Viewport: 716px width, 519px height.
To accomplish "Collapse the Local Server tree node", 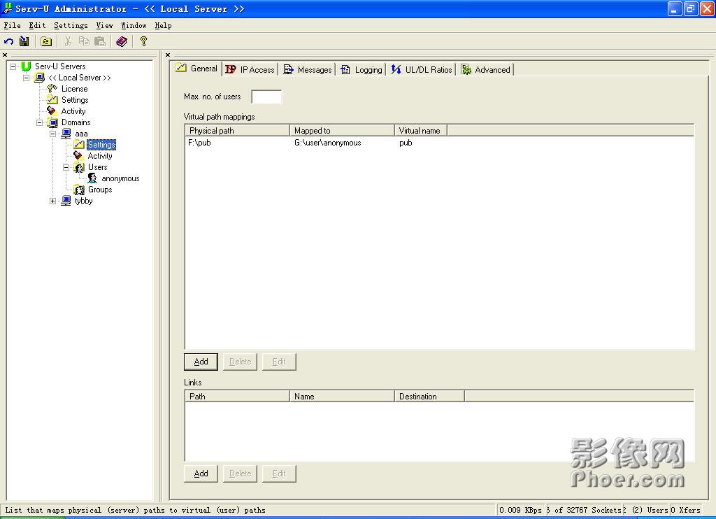I will pos(27,78).
